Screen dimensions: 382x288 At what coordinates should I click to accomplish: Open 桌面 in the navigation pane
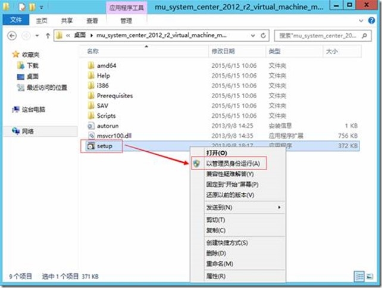click(x=33, y=77)
